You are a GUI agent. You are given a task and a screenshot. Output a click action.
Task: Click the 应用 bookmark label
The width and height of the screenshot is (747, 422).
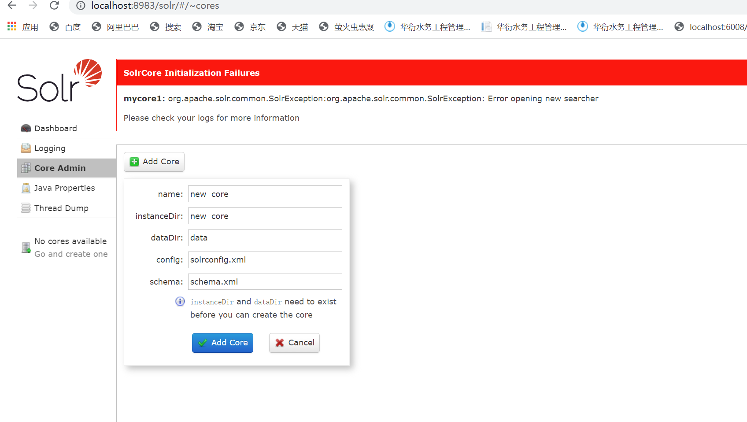30,27
